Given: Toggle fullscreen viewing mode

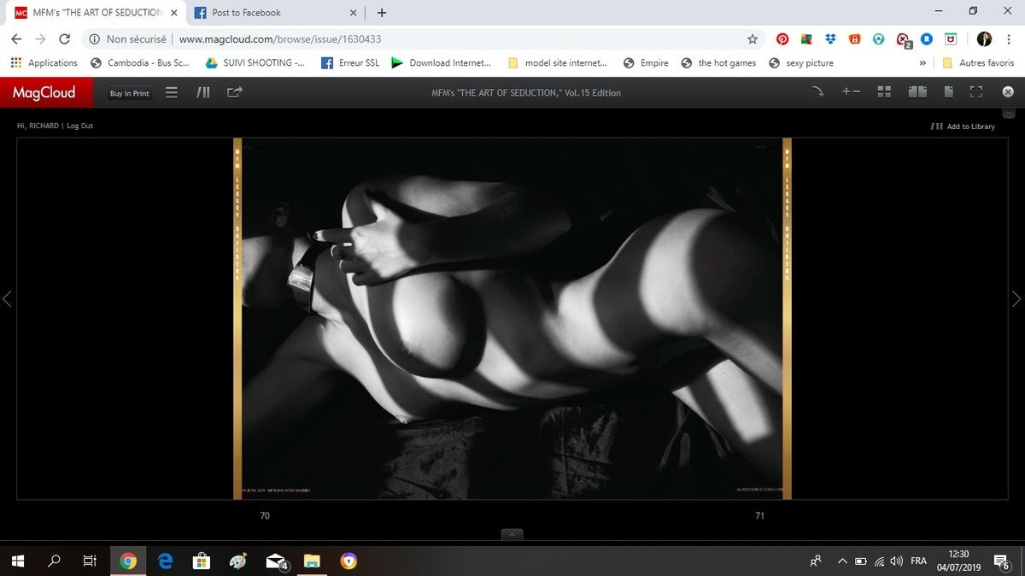Looking at the screenshot, I should [x=976, y=92].
